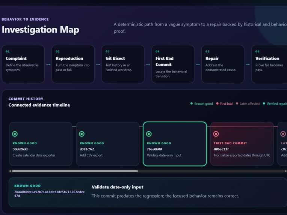287x215 pixels.
Task: Select the First Bad Commit step card
Action: 173,64
